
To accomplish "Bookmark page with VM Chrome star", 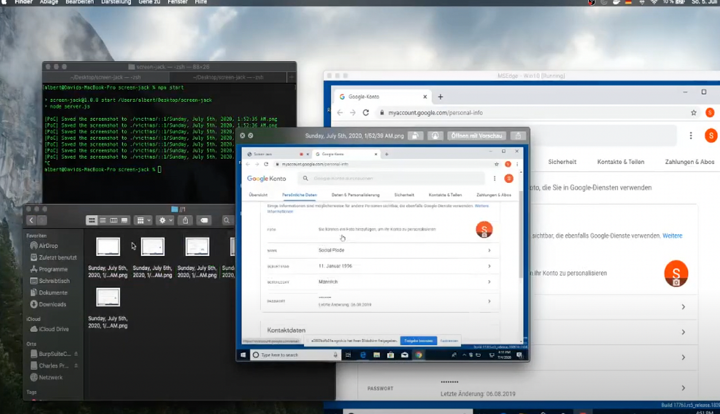I will point(693,112).
